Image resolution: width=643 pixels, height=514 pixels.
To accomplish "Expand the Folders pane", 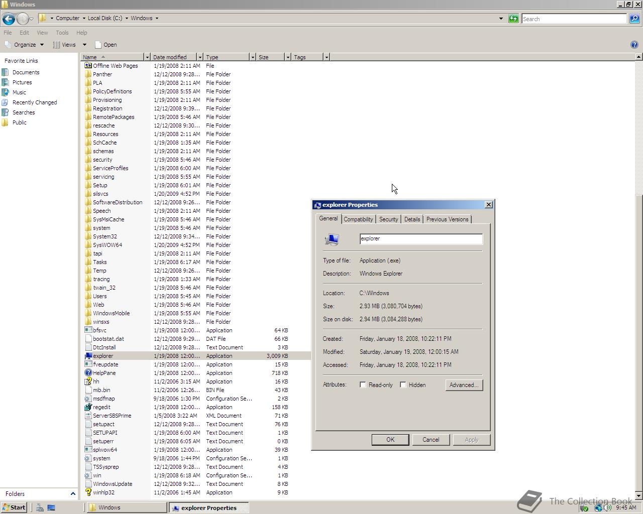I will 73,494.
